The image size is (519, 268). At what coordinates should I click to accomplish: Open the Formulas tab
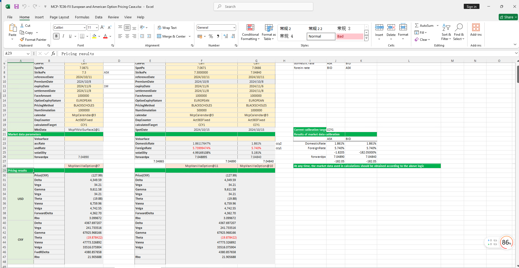pyautogui.click(x=82, y=17)
